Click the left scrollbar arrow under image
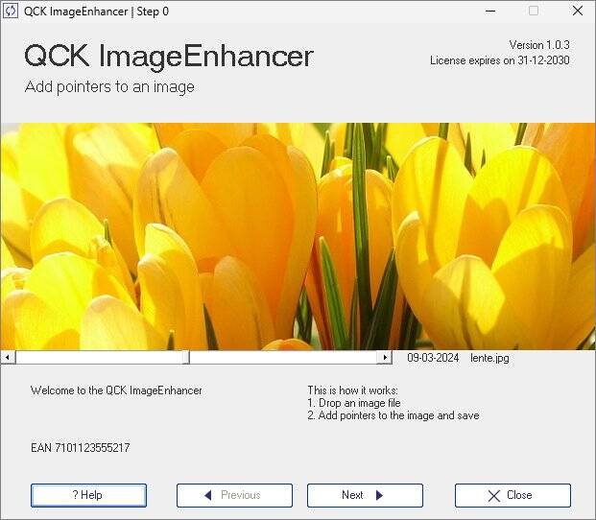596x520 pixels. (8, 358)
